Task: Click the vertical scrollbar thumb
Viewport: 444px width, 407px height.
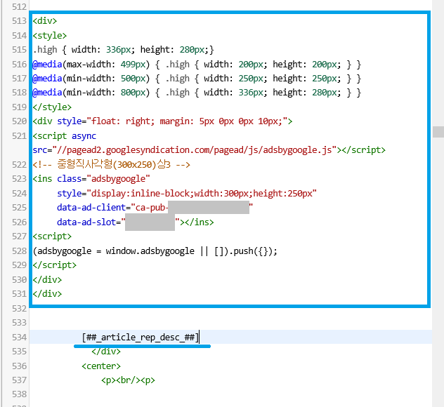Action: tap(438, 132)
